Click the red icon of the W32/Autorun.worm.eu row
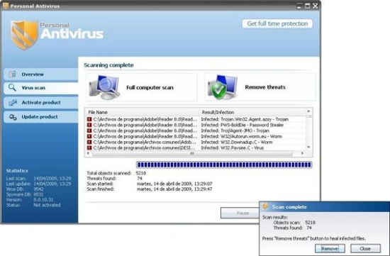 89,137
